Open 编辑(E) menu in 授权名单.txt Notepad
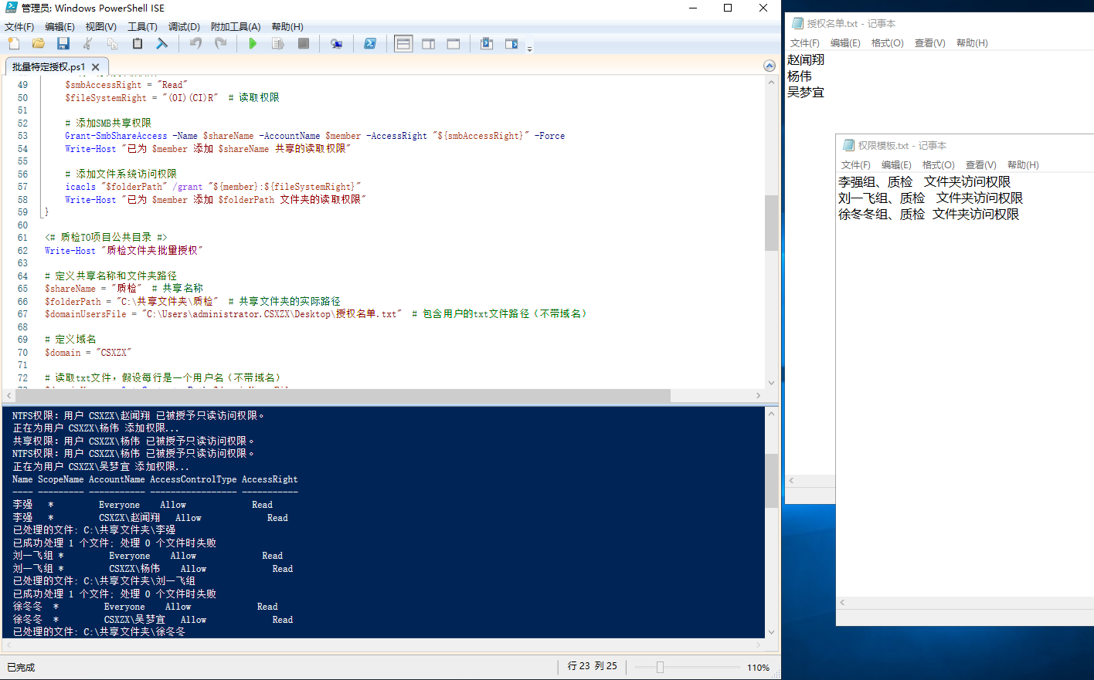The image size is (1094, 680). 845,42
